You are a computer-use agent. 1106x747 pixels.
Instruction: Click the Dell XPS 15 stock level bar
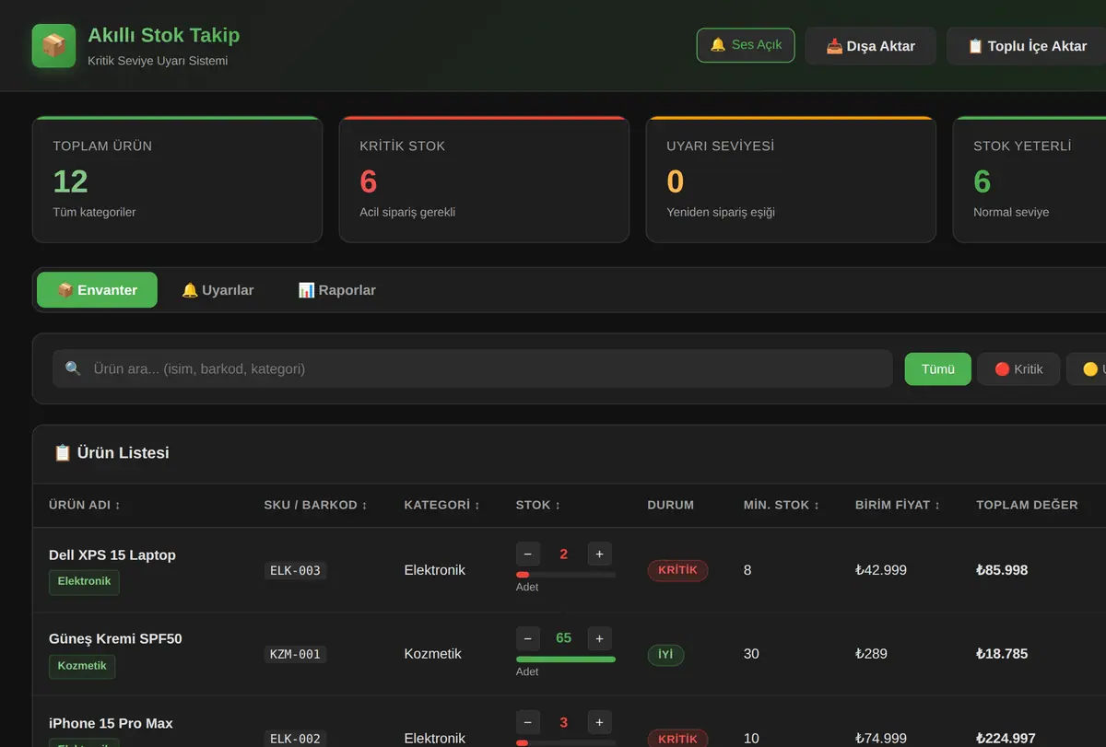pyautogui.click(x=566, y=575)
